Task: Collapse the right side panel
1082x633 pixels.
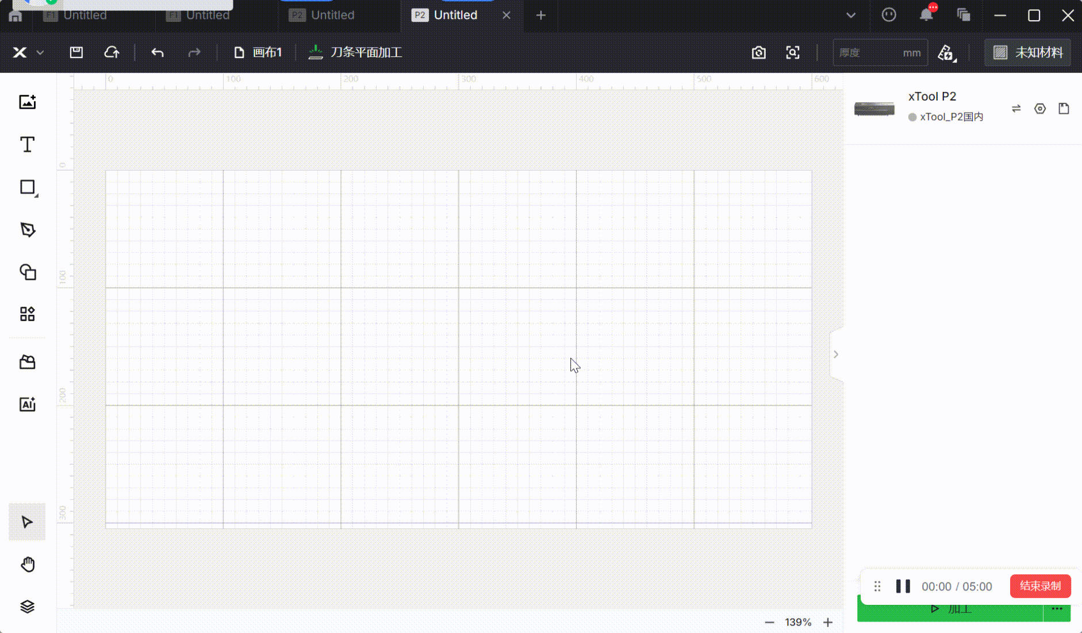Action: pos(836,354)
